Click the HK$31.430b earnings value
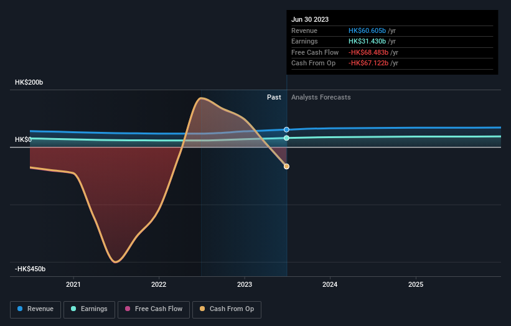This screenshot has height=326, width=511. [367, 41]
